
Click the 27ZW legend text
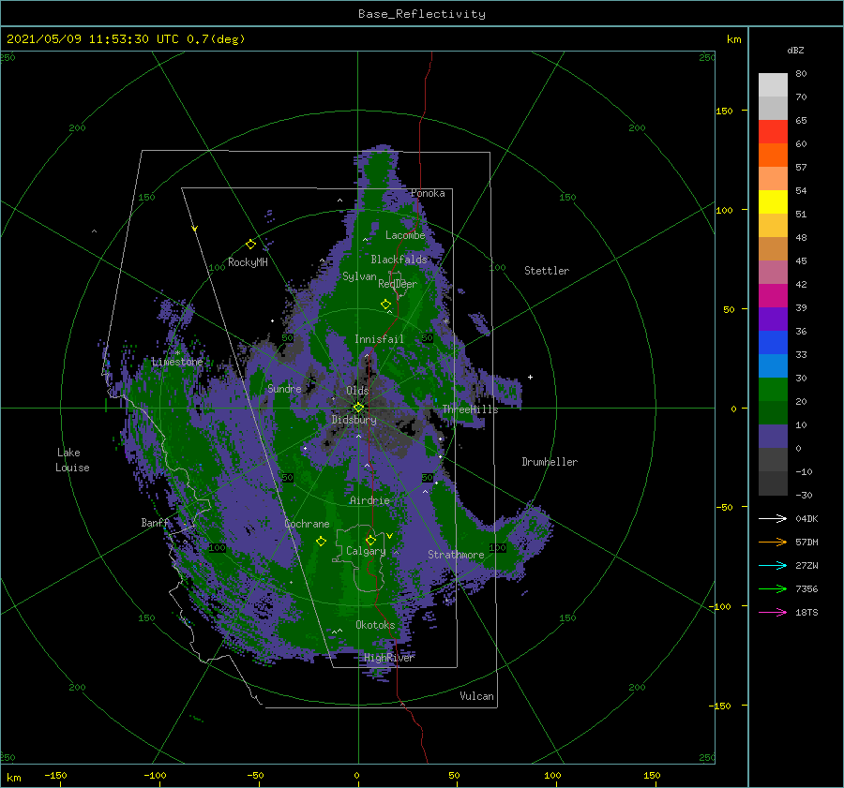pyautogui.click(x=806, y=565)
